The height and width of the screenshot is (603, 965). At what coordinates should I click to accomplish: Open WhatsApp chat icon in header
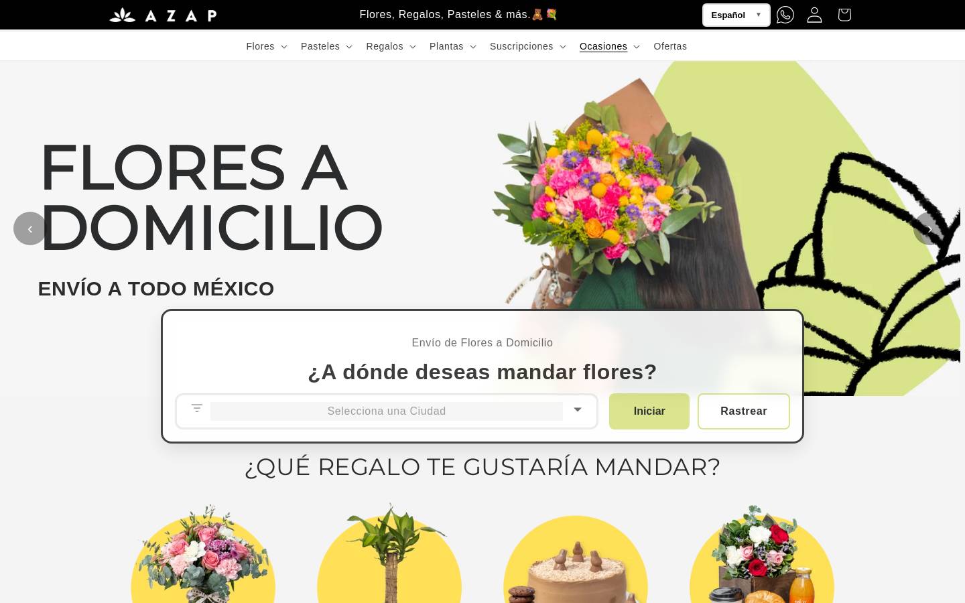click(785, 15)
